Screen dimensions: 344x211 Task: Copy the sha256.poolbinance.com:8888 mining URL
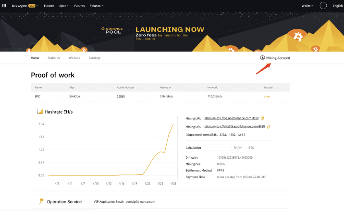pyautogui.click(x=268, y=127)
